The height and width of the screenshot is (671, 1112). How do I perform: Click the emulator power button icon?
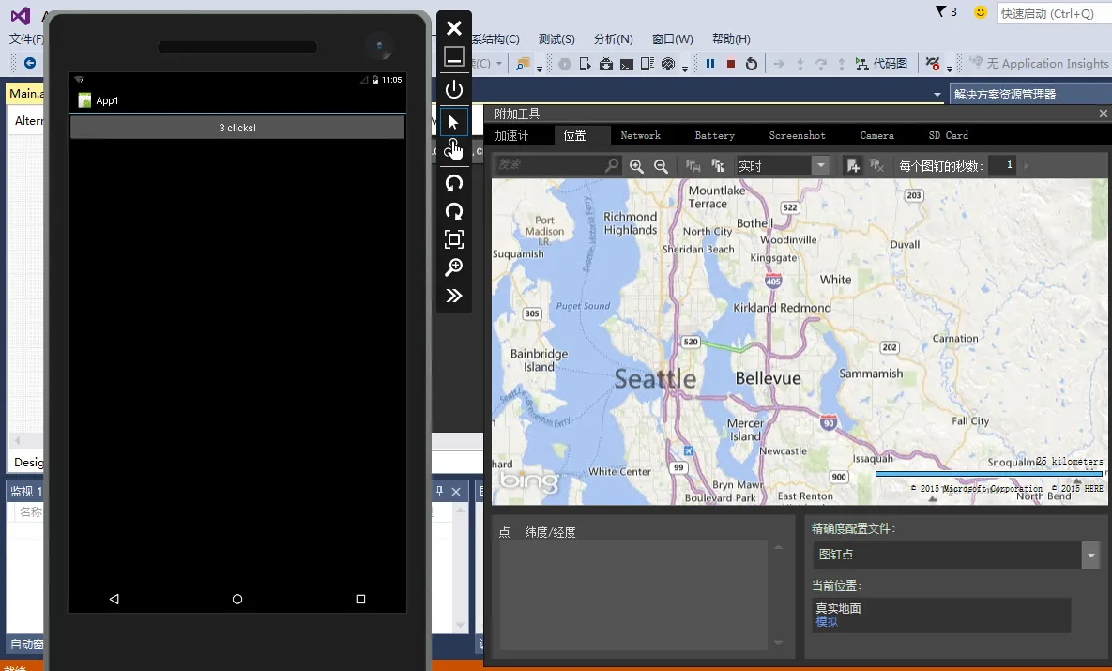coord(454,89)
